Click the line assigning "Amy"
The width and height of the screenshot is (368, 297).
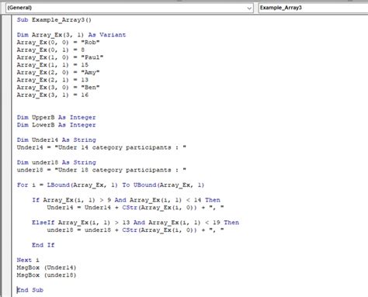pos(58,72)
